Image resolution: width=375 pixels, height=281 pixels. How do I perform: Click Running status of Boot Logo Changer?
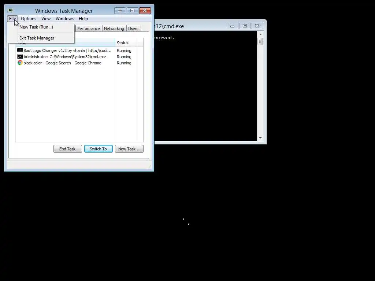(124, 50)
